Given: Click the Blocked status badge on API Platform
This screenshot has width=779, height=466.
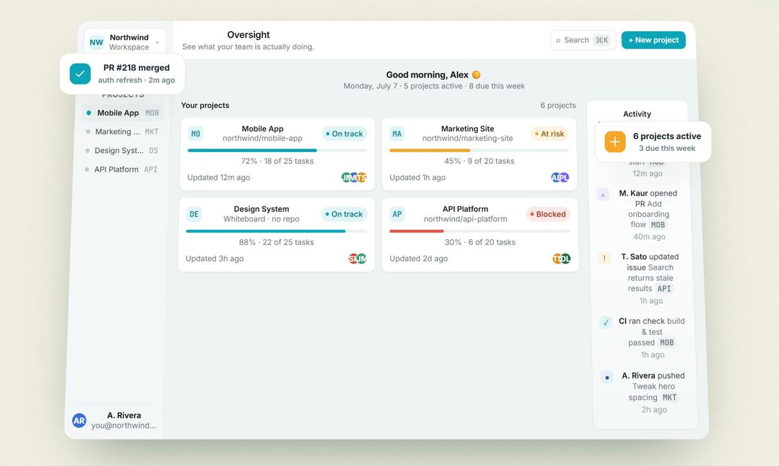Looking at the screenshot, I should point(548,214).
